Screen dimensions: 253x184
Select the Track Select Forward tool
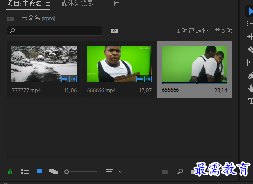click(250, 24)
